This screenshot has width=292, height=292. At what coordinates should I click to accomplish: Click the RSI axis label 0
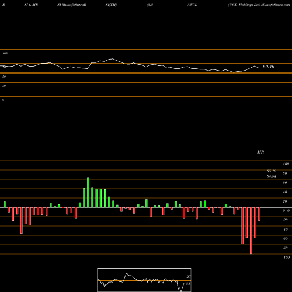[3, 100]
